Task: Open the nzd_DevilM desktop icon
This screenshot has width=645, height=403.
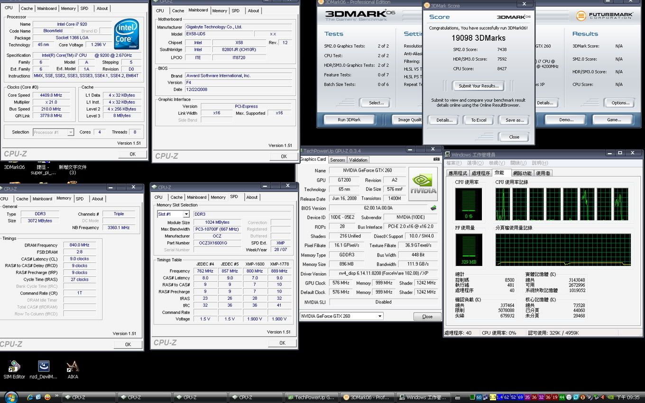Action: [44, 369]
